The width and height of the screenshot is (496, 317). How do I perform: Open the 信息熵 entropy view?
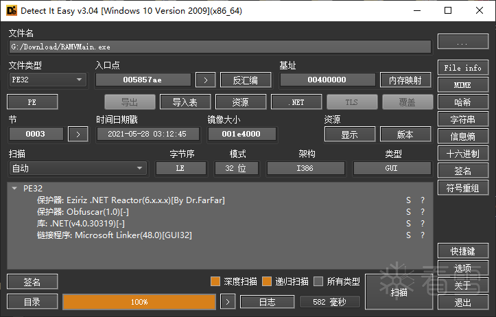tap(463, 137)
